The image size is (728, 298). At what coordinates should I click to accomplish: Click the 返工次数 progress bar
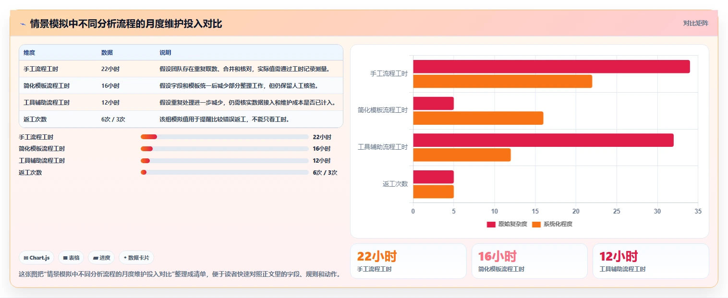[224, 172]
